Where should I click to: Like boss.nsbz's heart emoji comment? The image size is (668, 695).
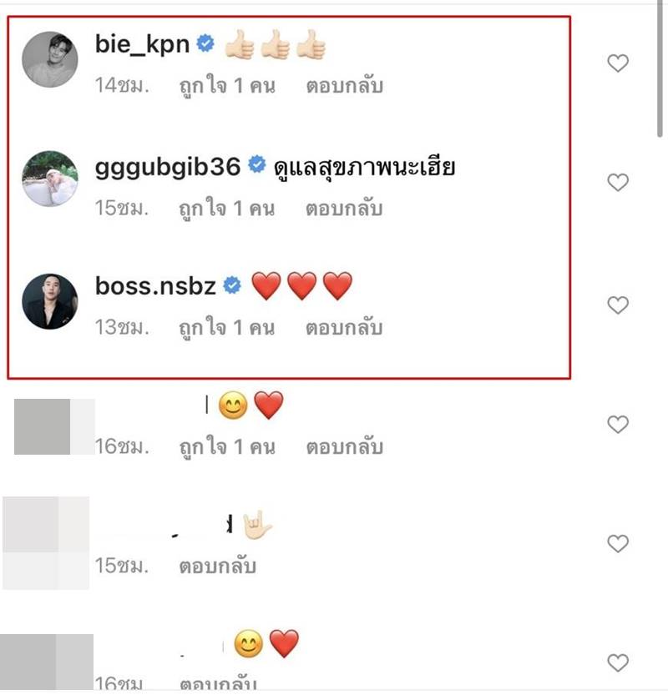(x=618, y=302)
